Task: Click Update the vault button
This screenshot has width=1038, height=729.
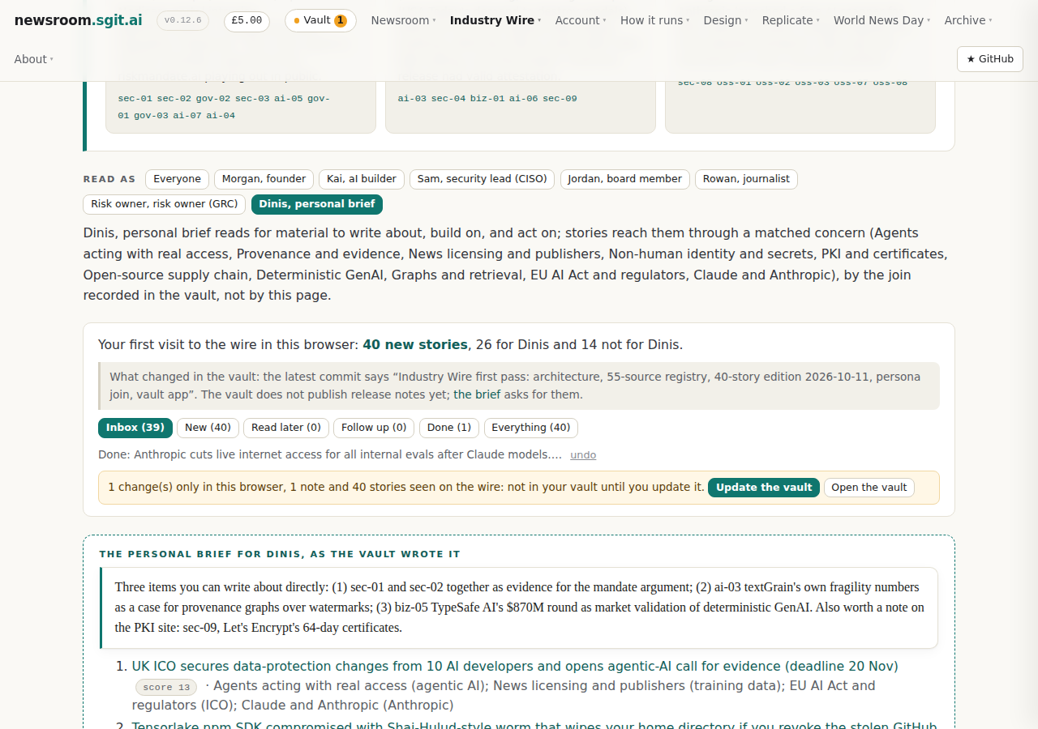Action: 764,488
